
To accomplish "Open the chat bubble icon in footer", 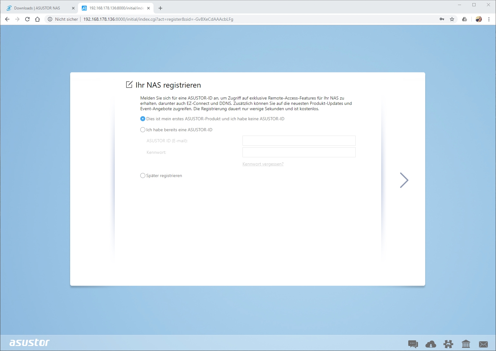I will point(413,344).
